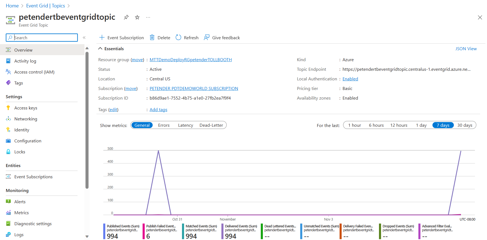Image resolution: width=487 pixels, height=240 pixels.
Task: Click the Diagnostic settings icon
Action: point(8,224)
